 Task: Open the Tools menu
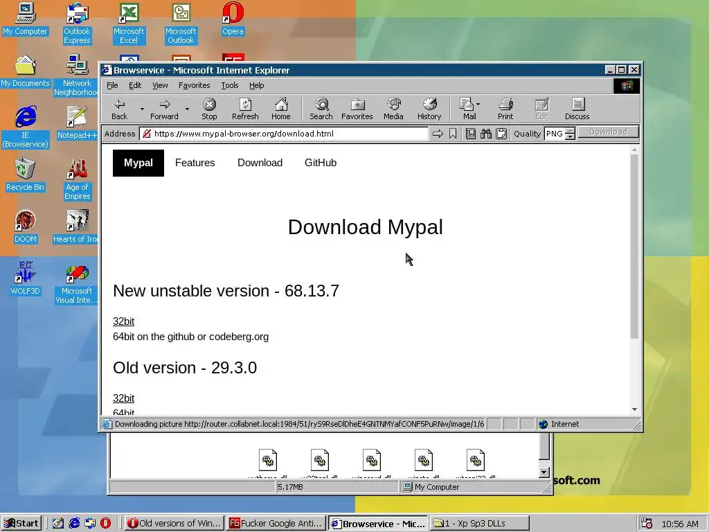[230, 85]
